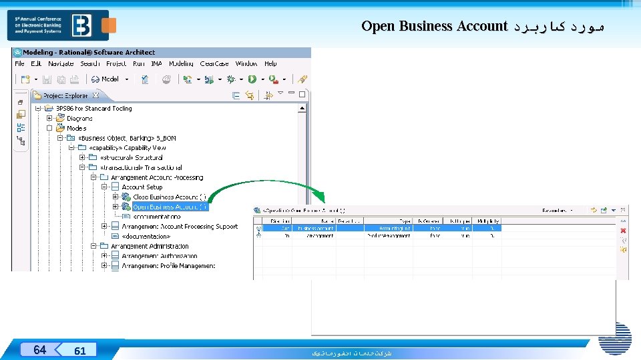Expand the «structural» Structural package
The width and height of the screenshot is (641, 360).
82,157
